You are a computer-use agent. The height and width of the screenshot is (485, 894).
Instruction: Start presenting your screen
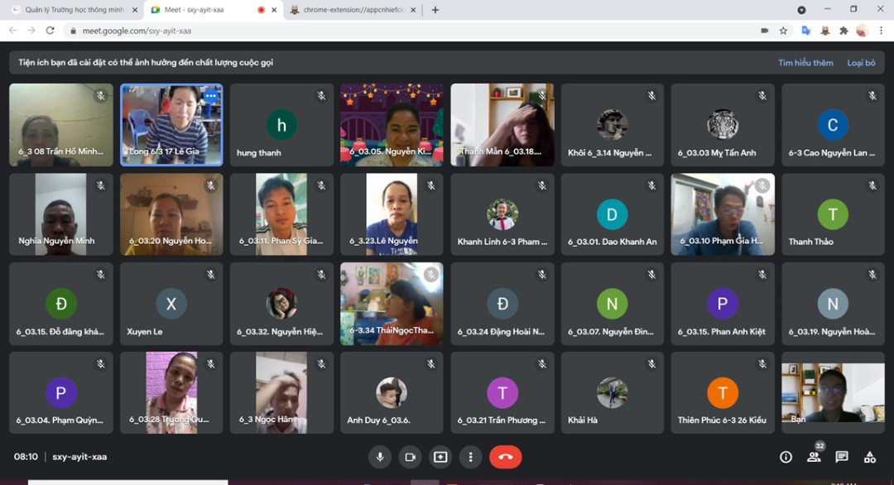point(440,457)
